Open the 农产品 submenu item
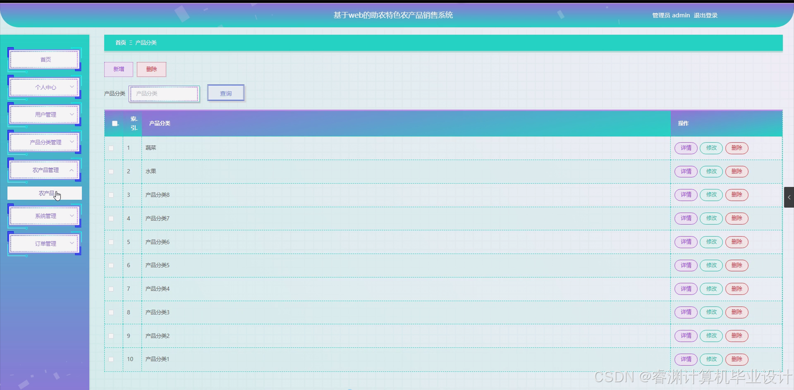 coord(45,193)
